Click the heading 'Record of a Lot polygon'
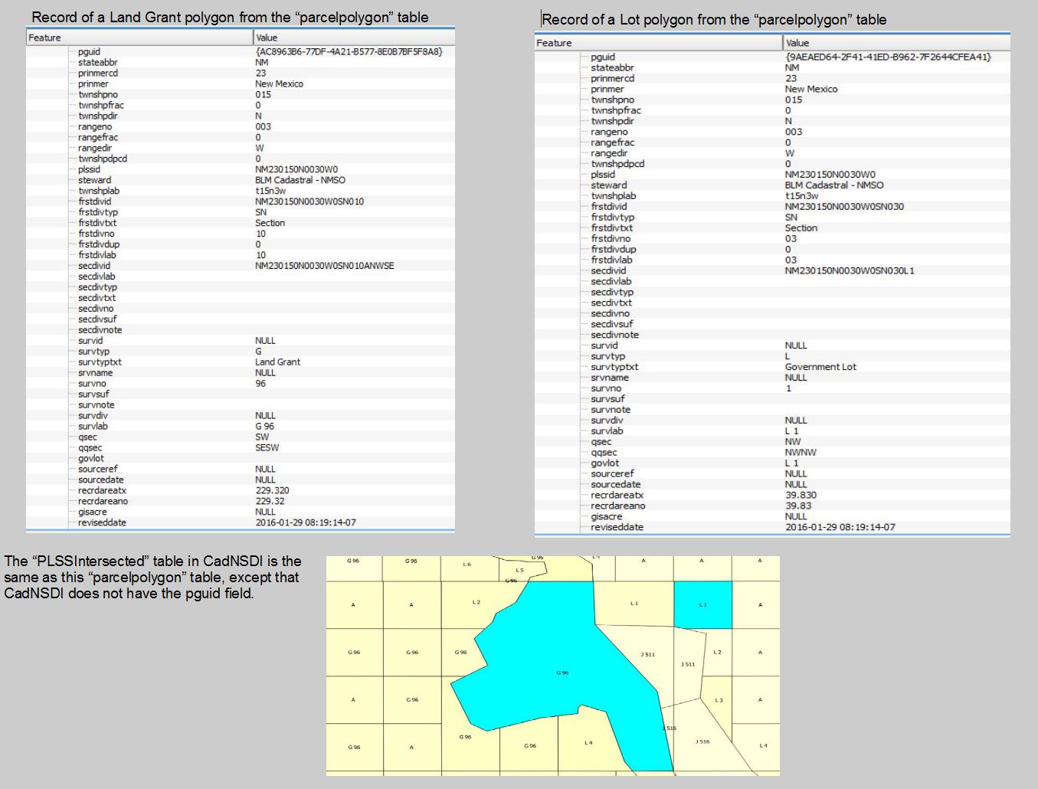Viewport: 1038px width, 789px height. pos(714,20)
